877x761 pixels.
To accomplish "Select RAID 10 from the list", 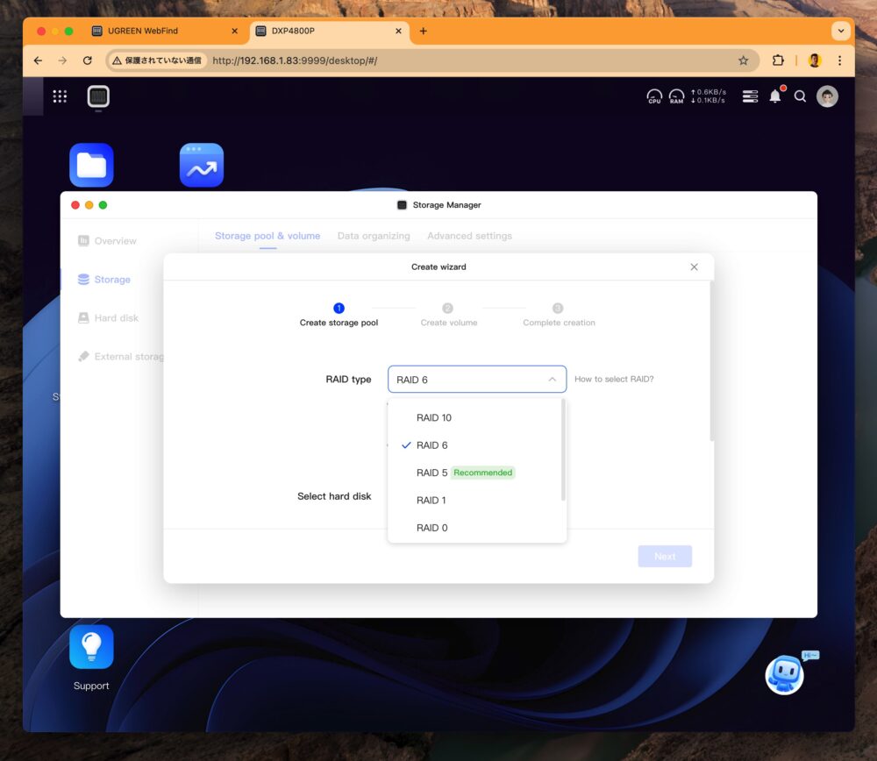I will 434,417.
